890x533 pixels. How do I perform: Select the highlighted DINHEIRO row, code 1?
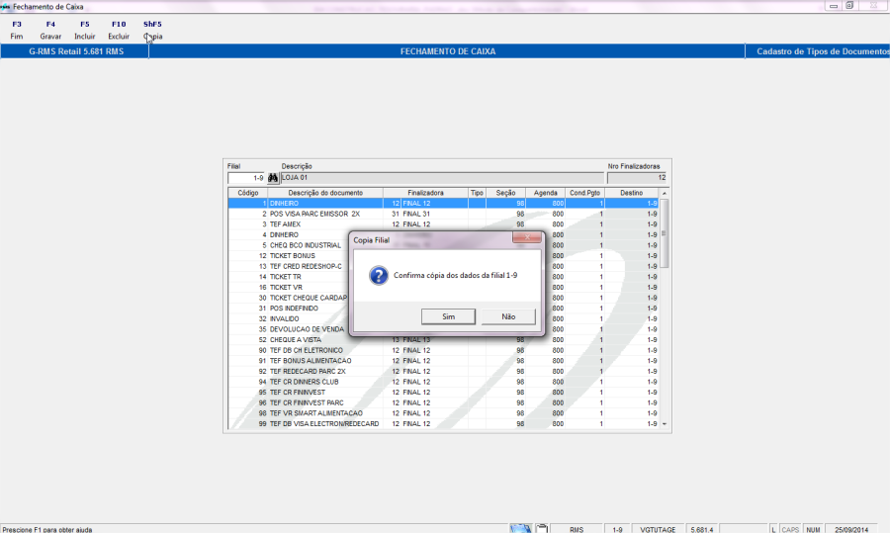tap(443, 203)
